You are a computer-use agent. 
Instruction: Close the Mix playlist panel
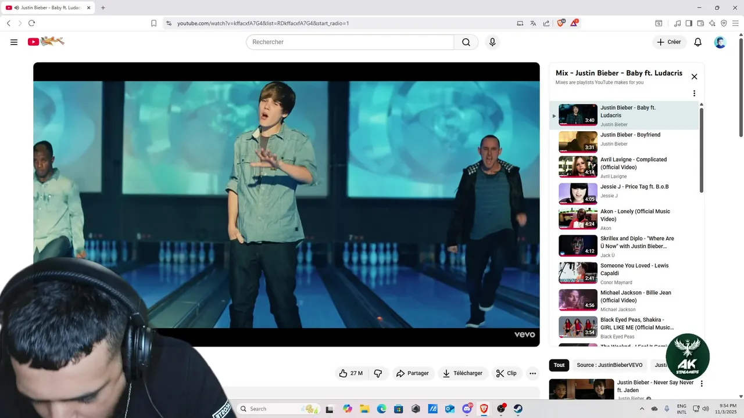[x=694, y=77]
